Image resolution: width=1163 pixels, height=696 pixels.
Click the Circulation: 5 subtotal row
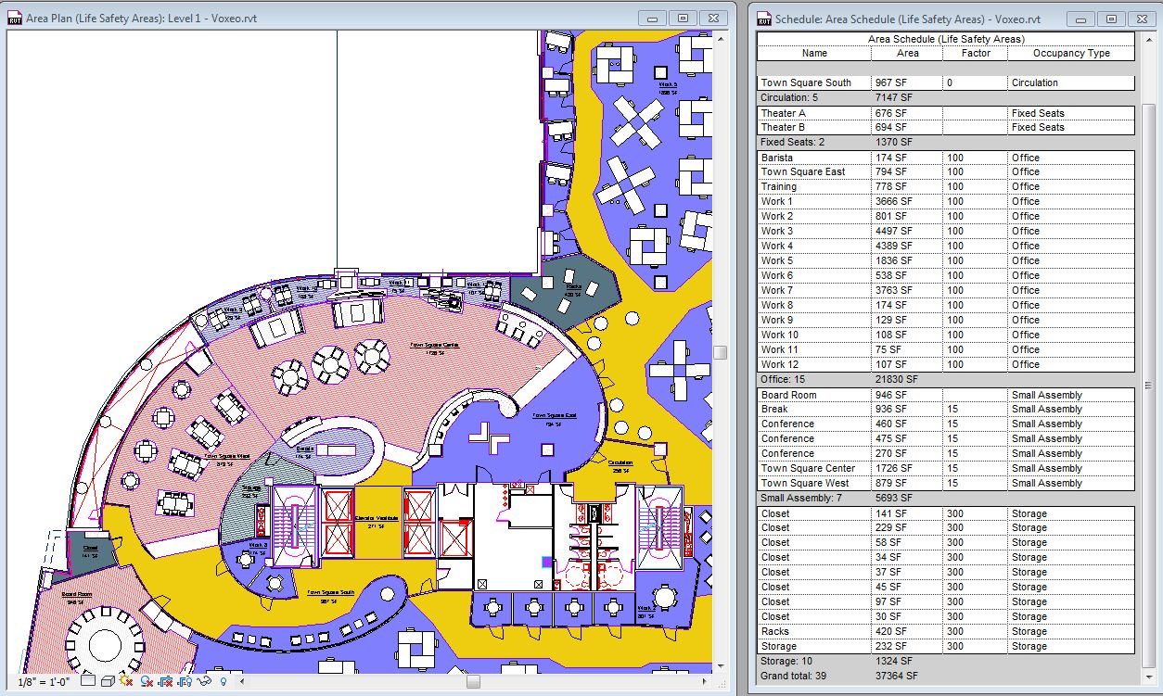[946, 97]
